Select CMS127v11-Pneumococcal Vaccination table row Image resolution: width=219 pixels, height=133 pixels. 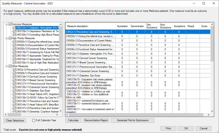pos(138,67)
